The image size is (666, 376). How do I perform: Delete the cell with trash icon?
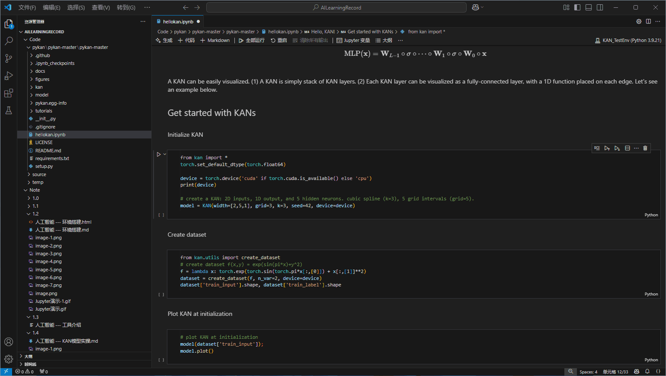coord(645,148)
